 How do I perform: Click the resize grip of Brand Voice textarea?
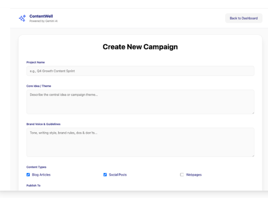[x=253, y=155]
